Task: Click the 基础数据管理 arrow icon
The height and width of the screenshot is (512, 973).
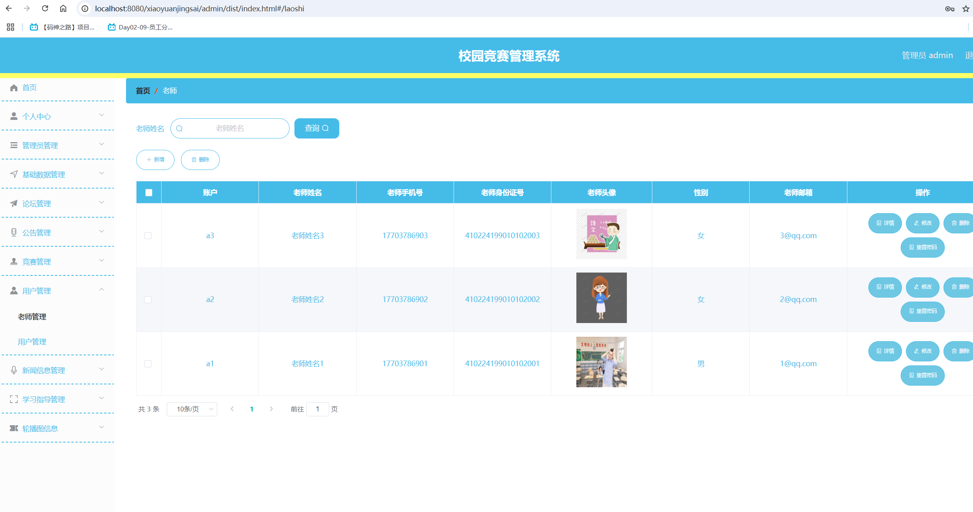Action: tap(14, 174)
